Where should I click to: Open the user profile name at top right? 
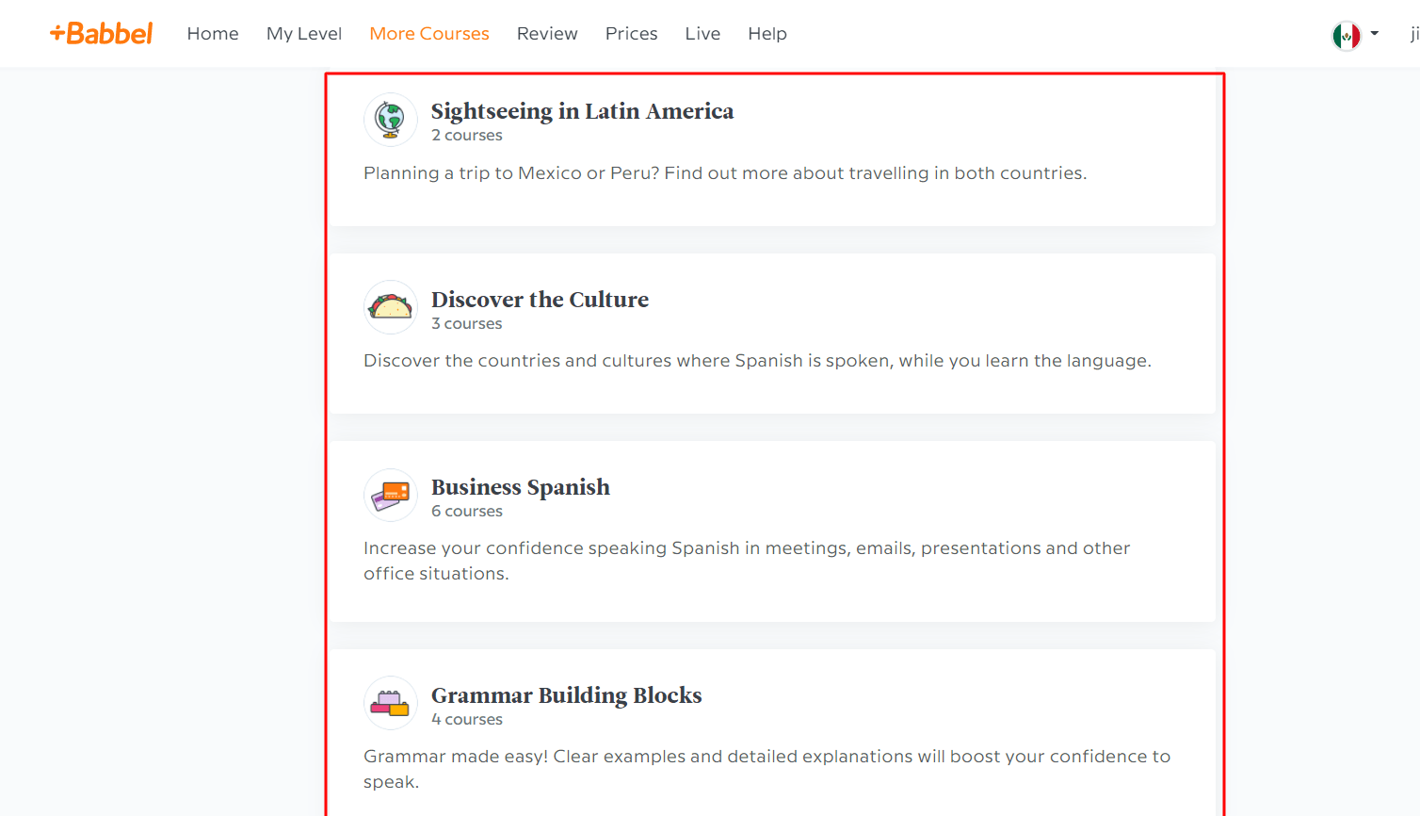click(x=1412, y=34)
